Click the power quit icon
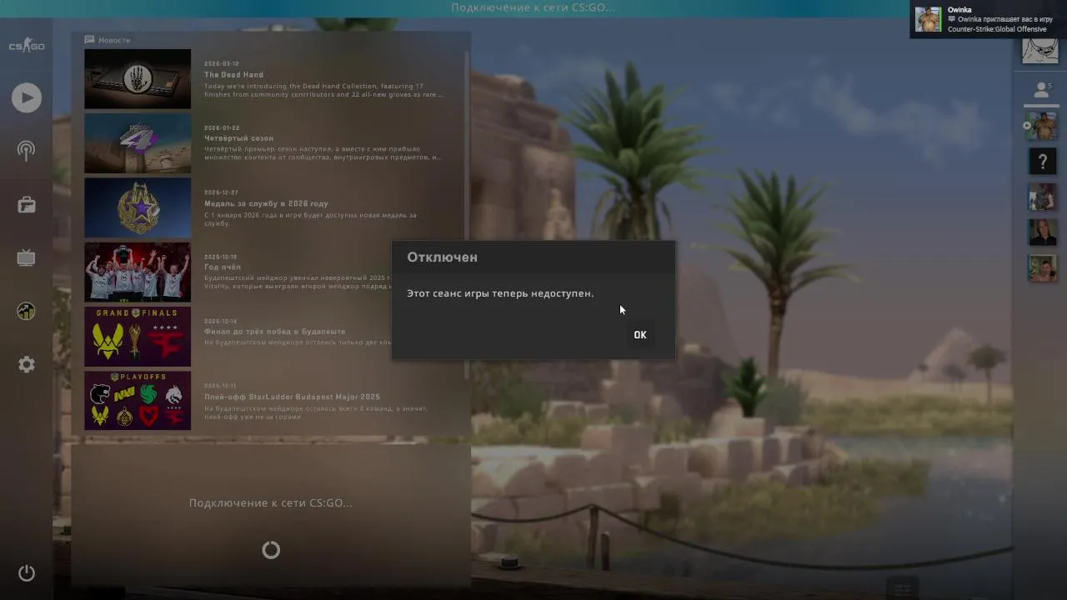This screenshot has height=600, width=1067. (x=27, y=572)
